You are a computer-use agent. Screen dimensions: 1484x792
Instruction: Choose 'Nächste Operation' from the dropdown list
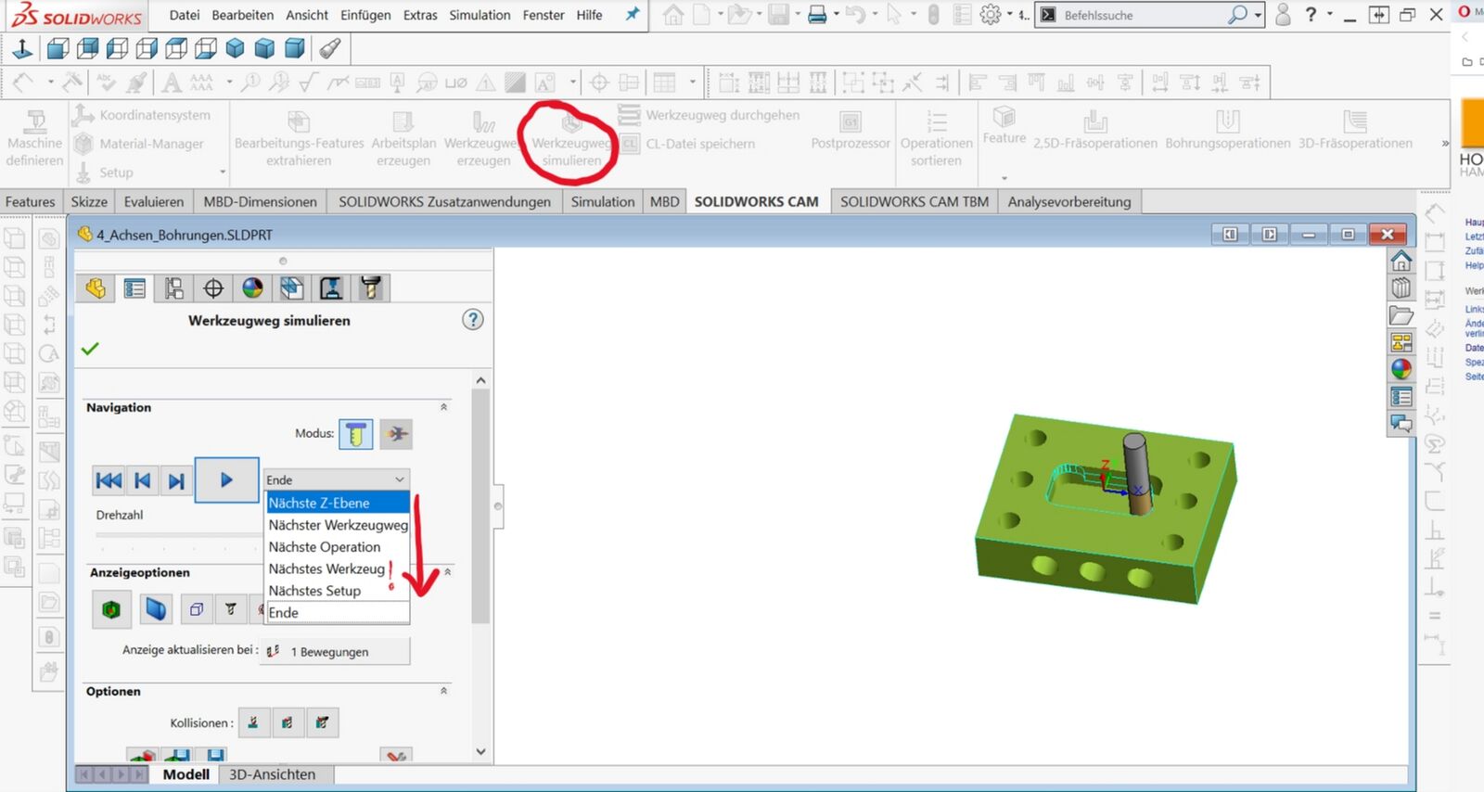(x=325, y=547)
